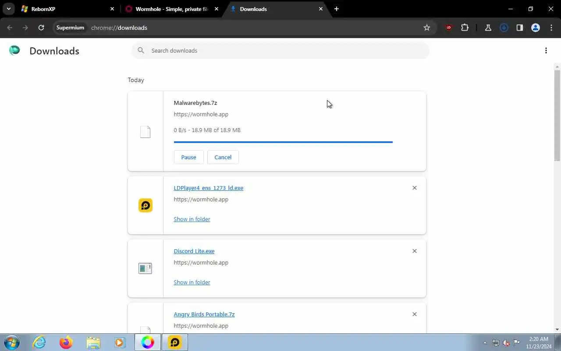Open the uBlock Origin extension
This screenshot has height=351, width=561.
(x=448, y=28)
